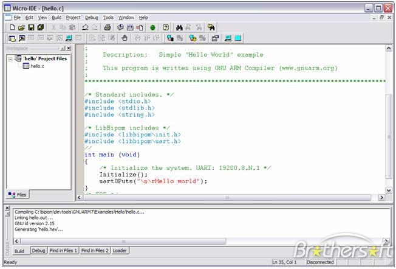Image resolution: width=396 pixels, height=269 pixels.
Task: Click the 'Generating hello.hex' output line
Action: [39, 229]
